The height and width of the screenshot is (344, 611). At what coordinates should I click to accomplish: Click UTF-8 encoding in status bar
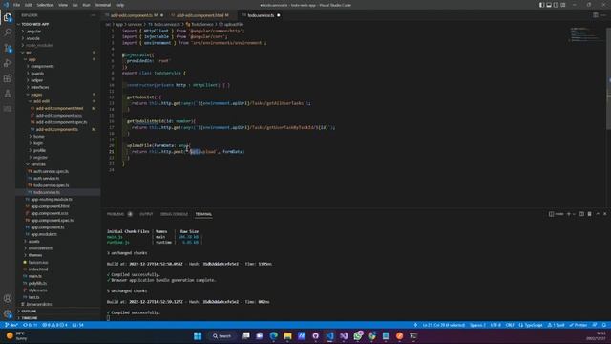[495, 325]
